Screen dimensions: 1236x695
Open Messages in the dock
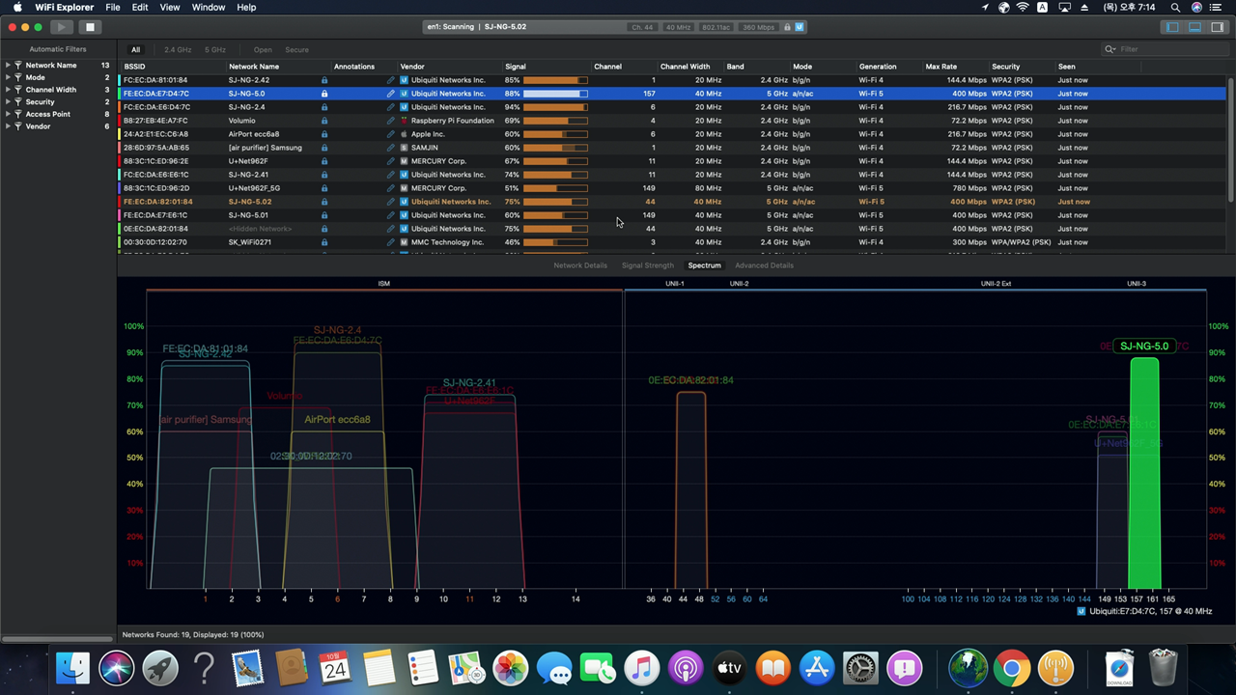[x=554, y=668]
